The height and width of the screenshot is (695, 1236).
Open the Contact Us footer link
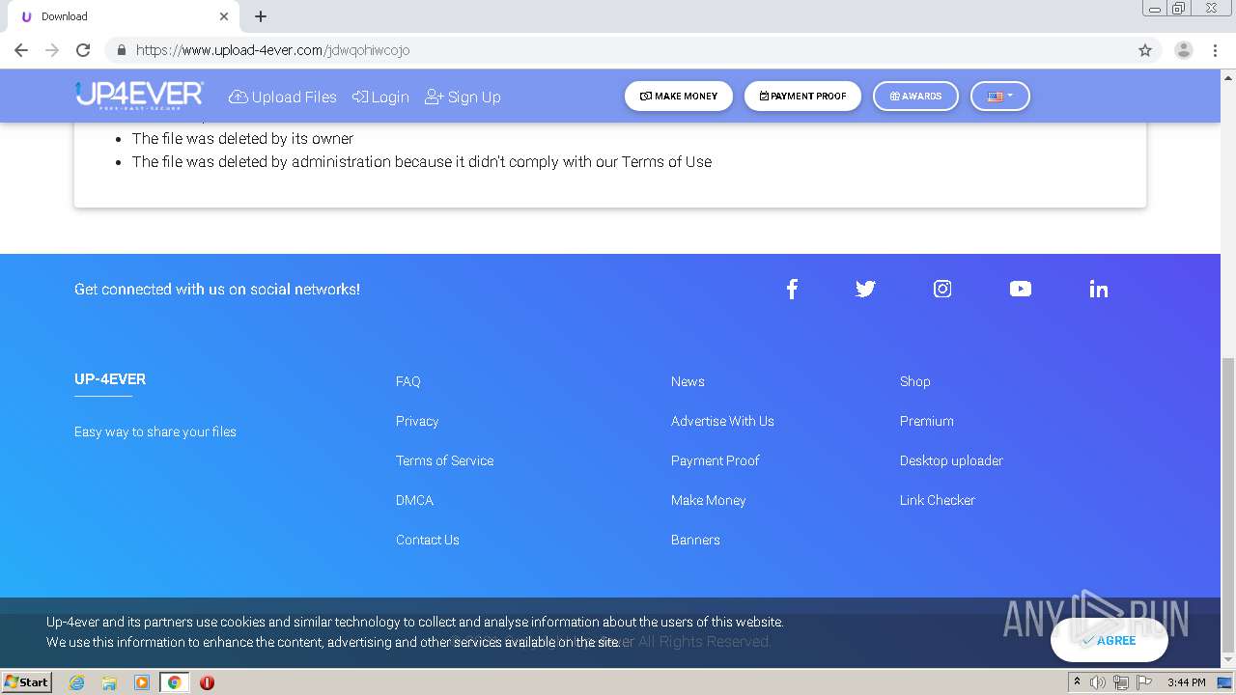[x=427, y=540]
